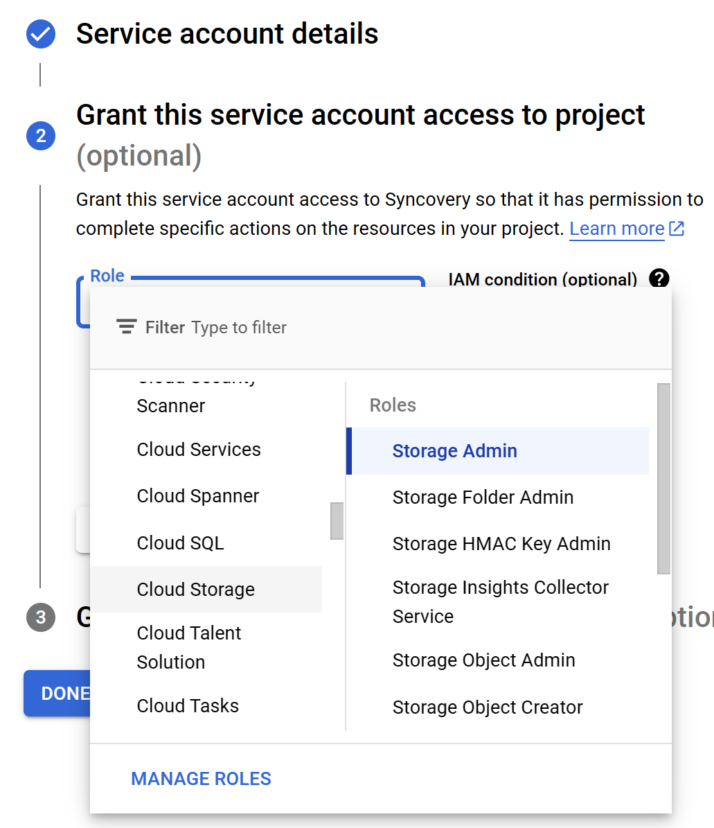714x828 pixels.
Task: Select the step 3 numbered circle
Action: [x=39, y=617]
